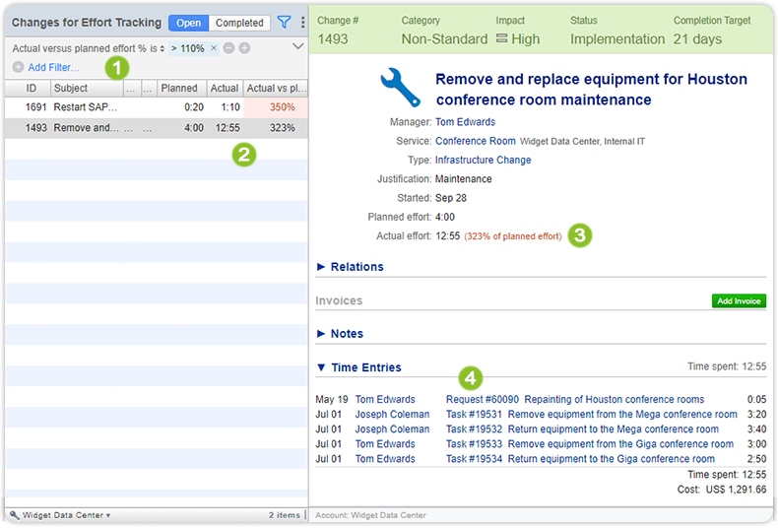
Task: Switch to the Completed view
Action: coord(239,23)
